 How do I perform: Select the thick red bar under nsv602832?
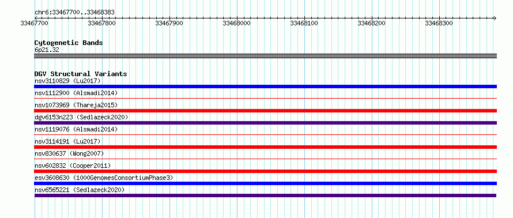pyautogui.click(x=265, y=171)
